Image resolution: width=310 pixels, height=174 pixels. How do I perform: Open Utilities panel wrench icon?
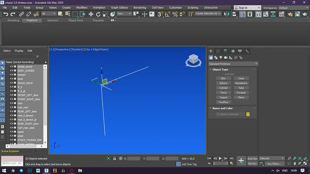point(247,51)
